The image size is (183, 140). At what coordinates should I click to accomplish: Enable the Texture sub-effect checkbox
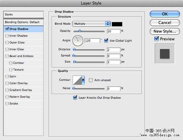(x=11, y=70)
